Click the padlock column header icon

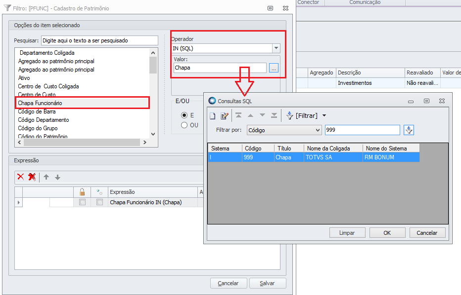(x=82, y=192)
